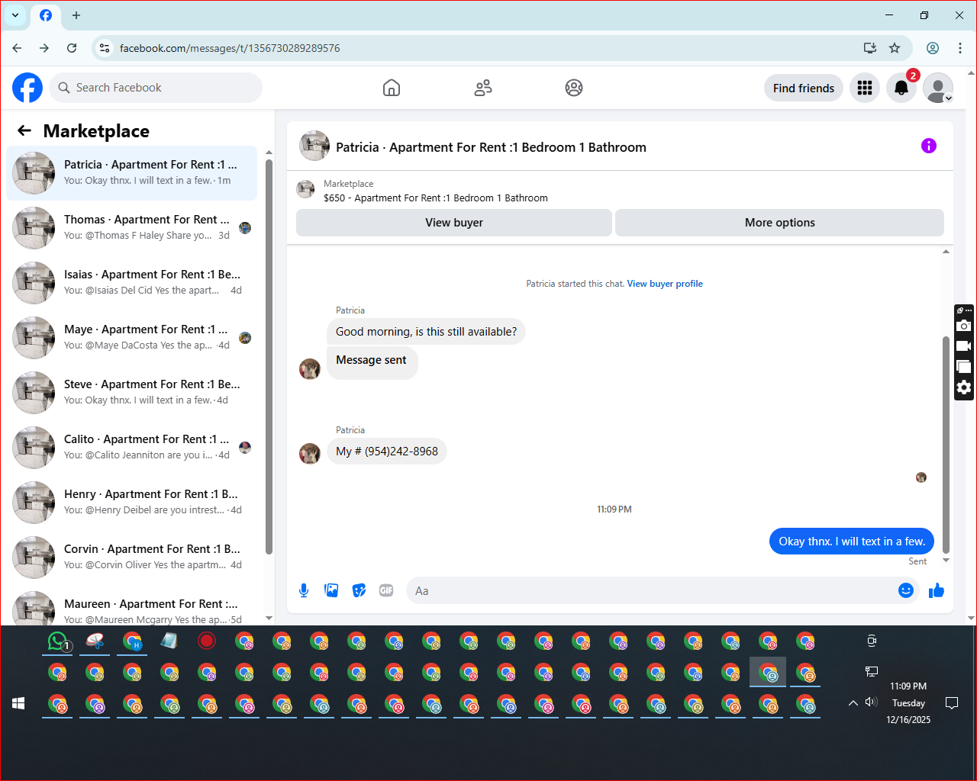This screenshot has height=781, width=977.
Task: Open conversation information purple icon
Action: click(x=929, y=146)
